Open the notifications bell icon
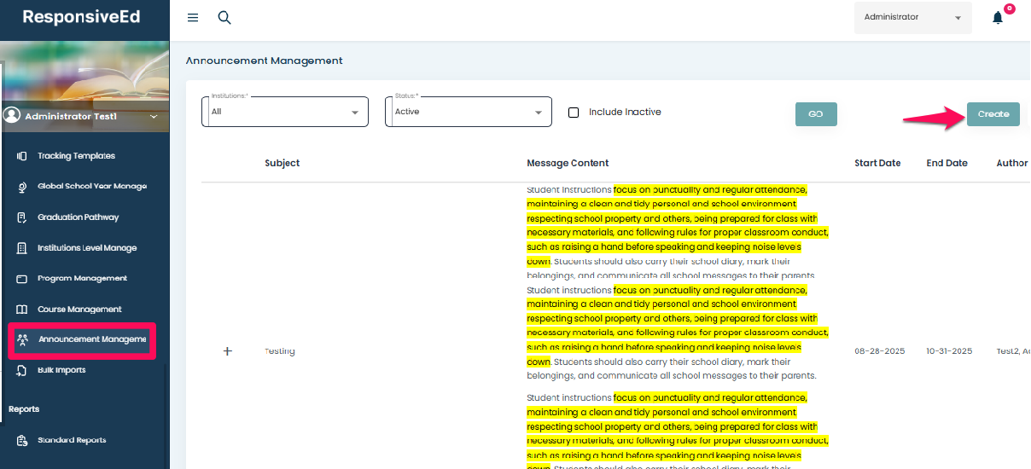Screen dimensions: 1031x469 click(x=997, y=18)
